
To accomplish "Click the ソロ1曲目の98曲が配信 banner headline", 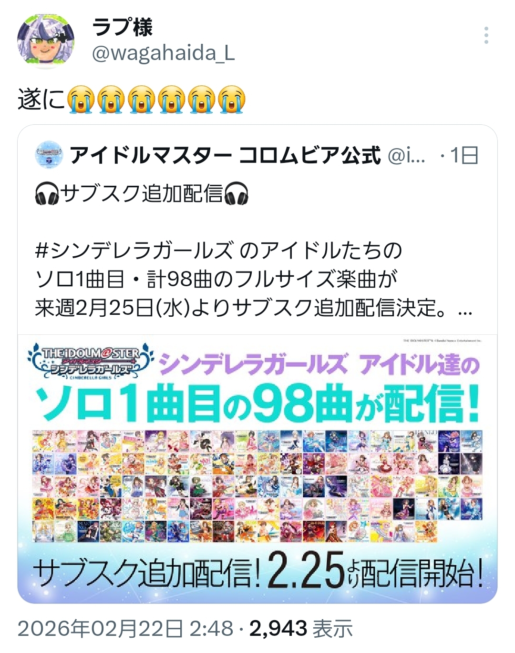I will click(257, 404).
